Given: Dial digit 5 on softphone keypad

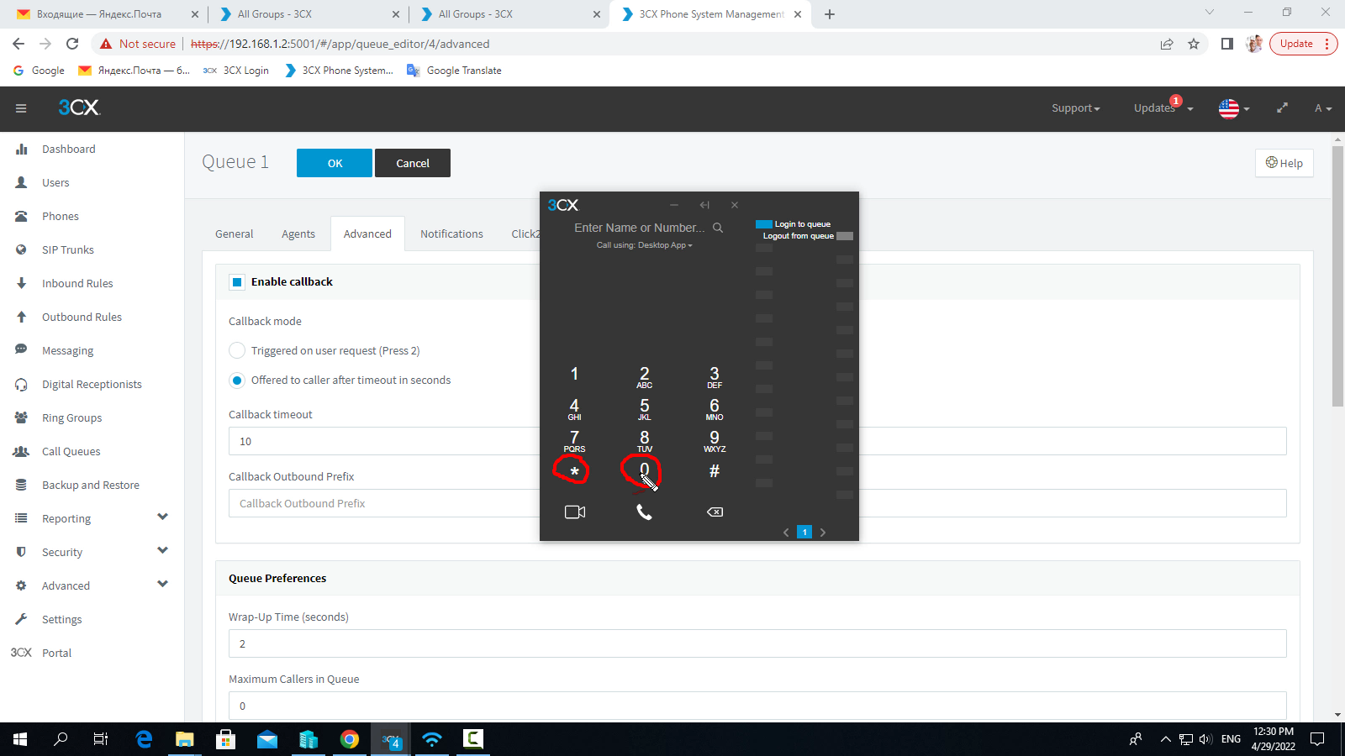Looking at the screenshot, I should (x=645, y=408).
